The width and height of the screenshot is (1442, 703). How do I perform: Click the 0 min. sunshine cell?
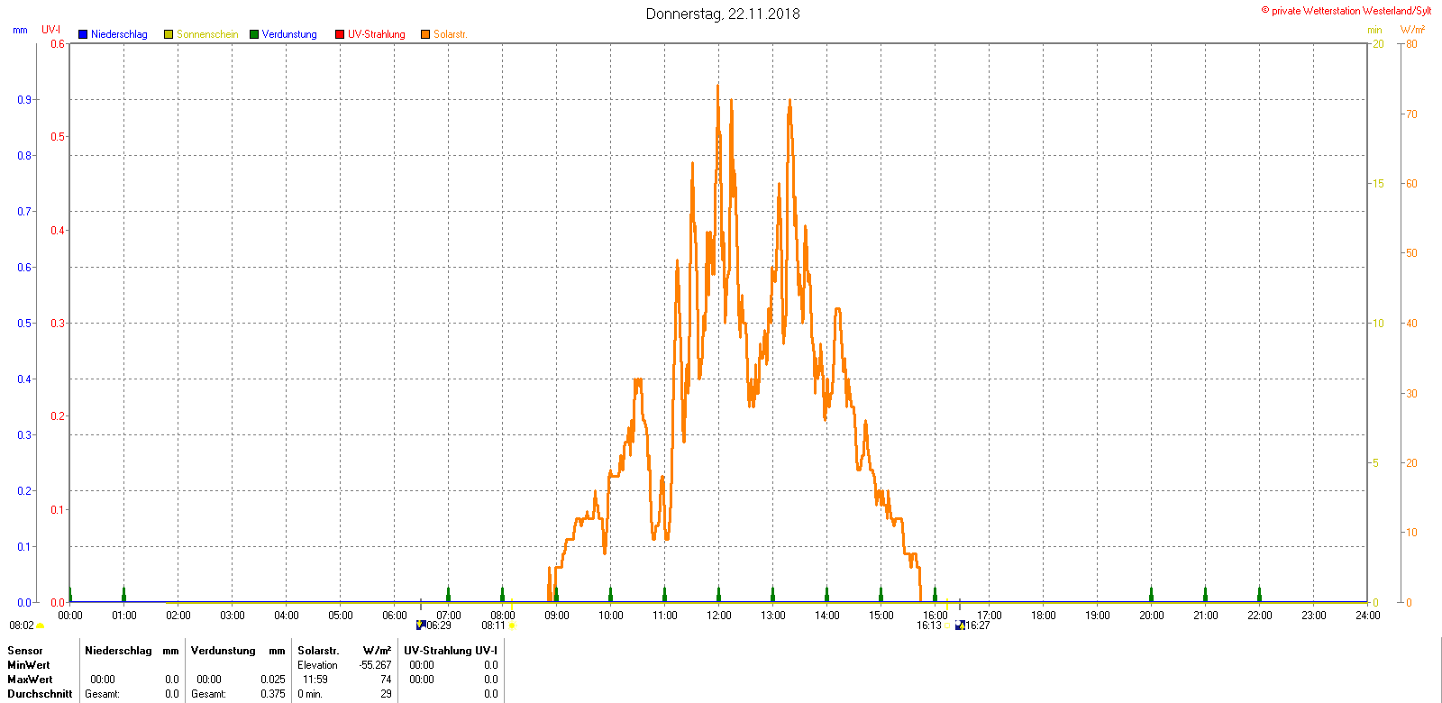click(310, 694)
